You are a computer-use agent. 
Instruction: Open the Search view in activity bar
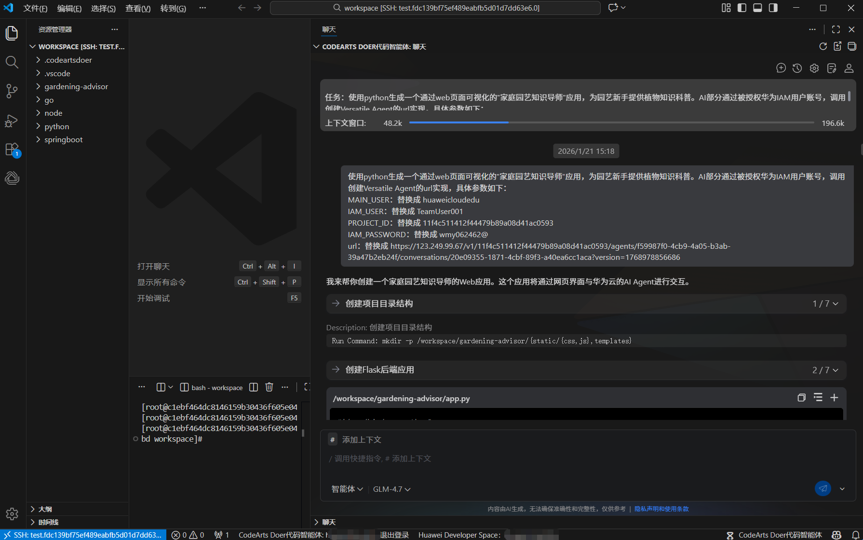12,62
